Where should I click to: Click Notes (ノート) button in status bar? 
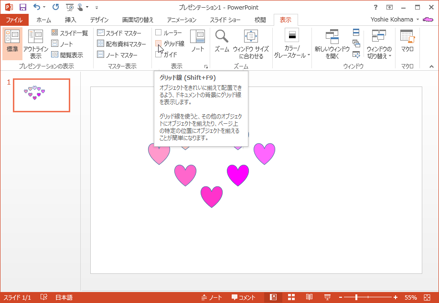click(212, 297)
